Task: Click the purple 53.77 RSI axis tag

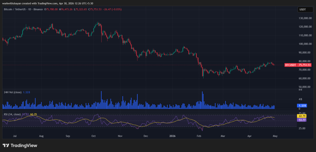Action: coord(301,120)
